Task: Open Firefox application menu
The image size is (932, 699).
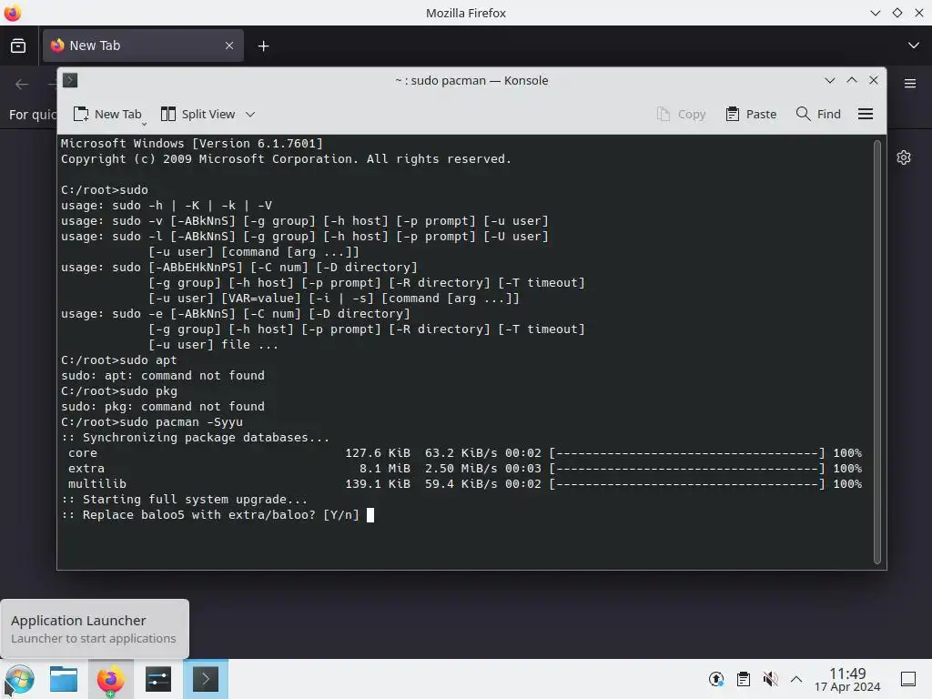Action: click(x=910, y=84)
